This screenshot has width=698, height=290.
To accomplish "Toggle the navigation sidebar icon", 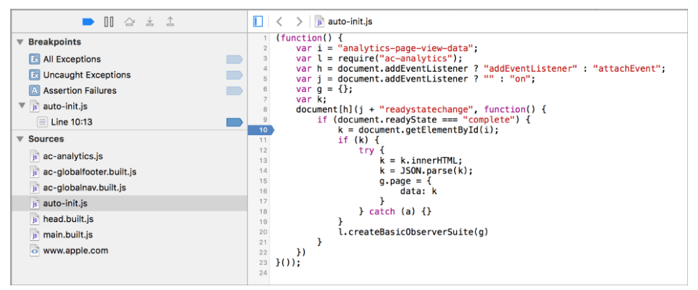I will click(x=258, y=22).
